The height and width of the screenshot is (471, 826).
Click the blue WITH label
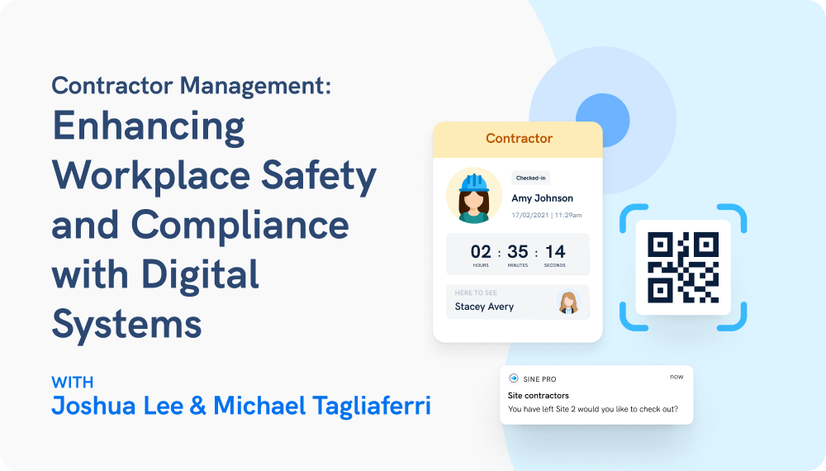73,382
